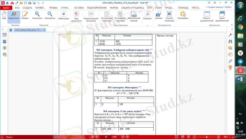The image size is (246, 139).
Task: Click the Уменьшить zoom out magnifier
Action: pyautogui.click(x=50, y=15)
